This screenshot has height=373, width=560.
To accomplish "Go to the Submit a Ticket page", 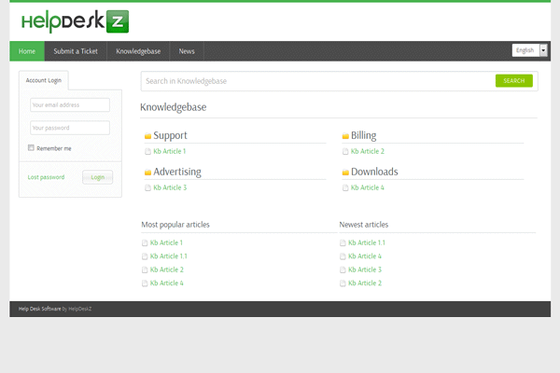I will (76, 51).
